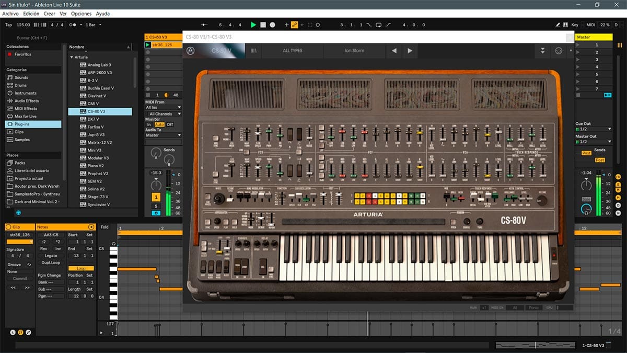Viewport: 627px width, 353px height.
Task: Open the Ayuda menu
Action: coord(103,14)
